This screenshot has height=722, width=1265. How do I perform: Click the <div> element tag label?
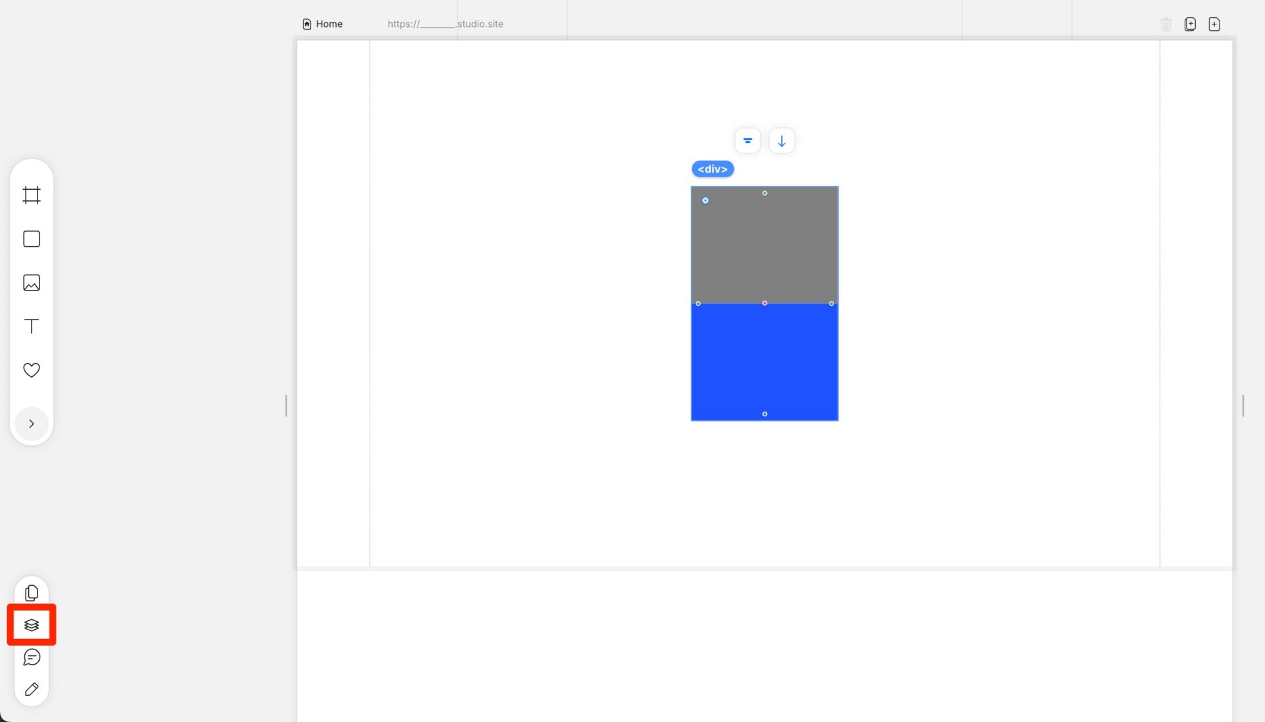(712, 169)
